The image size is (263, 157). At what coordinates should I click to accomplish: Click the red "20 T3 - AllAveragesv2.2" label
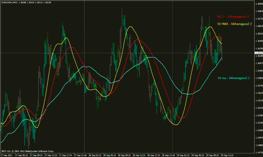point(233,16)
